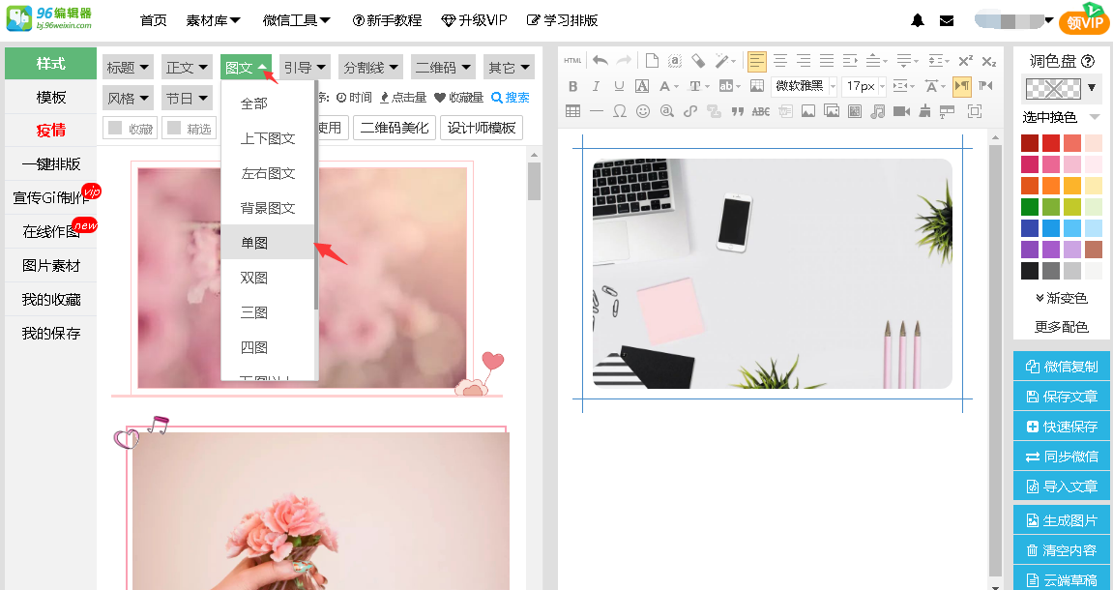Open the 模板 sidebar tab

[x=50, y=97]
